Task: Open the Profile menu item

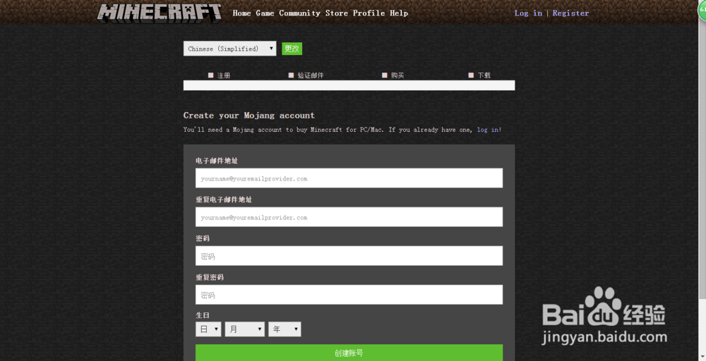Action: tap(369, 13)
